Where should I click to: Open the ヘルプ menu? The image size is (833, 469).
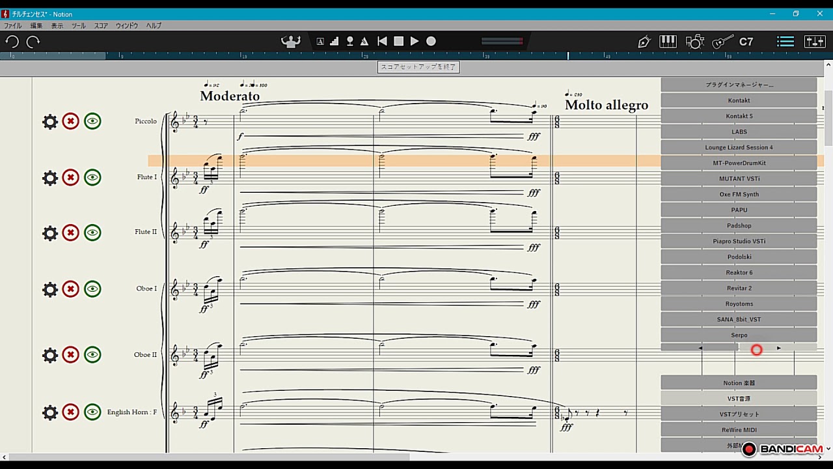pyautogui.click(x=154, y=25)
